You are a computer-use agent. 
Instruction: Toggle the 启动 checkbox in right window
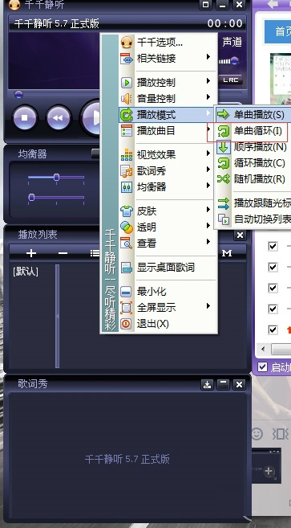click(262, 367)
